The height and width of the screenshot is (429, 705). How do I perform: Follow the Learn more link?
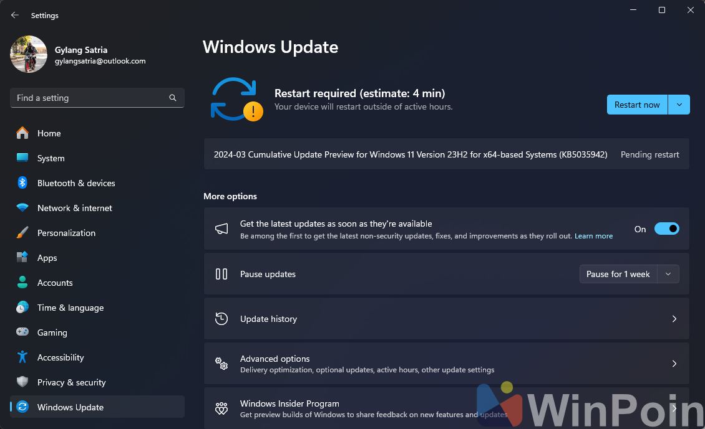coord(593,236)
